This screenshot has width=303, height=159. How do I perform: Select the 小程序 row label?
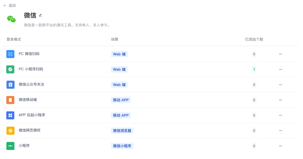tap(24, 146)
